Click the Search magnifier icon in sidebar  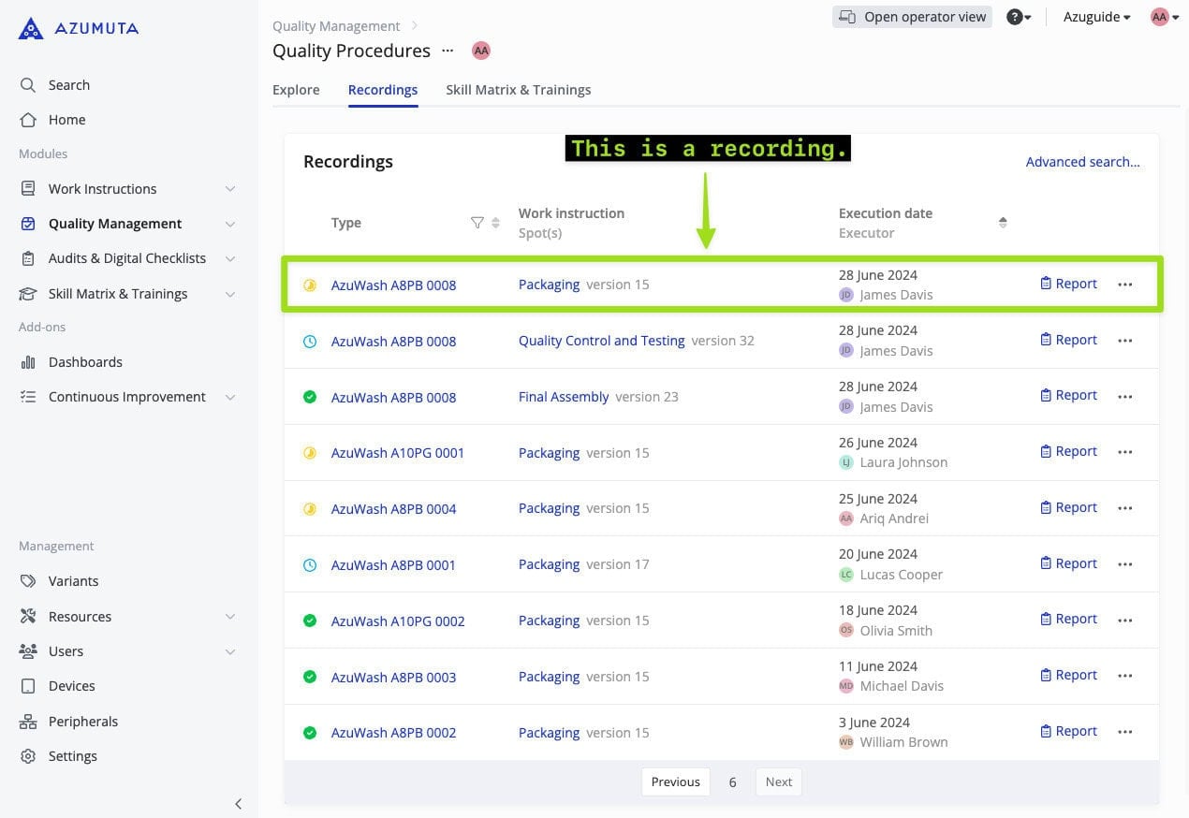(28, 85)
